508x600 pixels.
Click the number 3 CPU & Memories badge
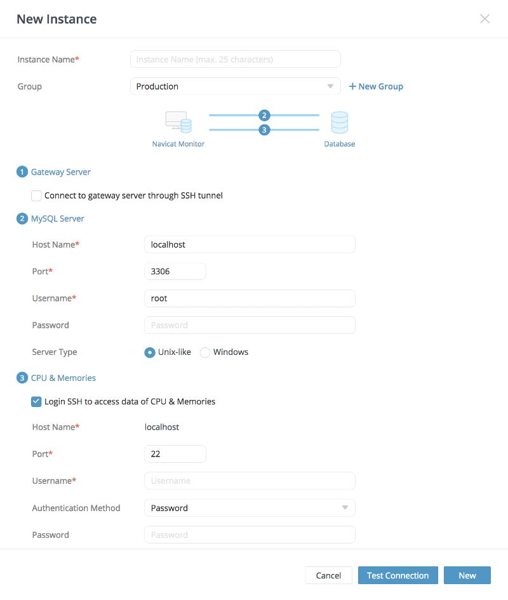click(22, 378)
